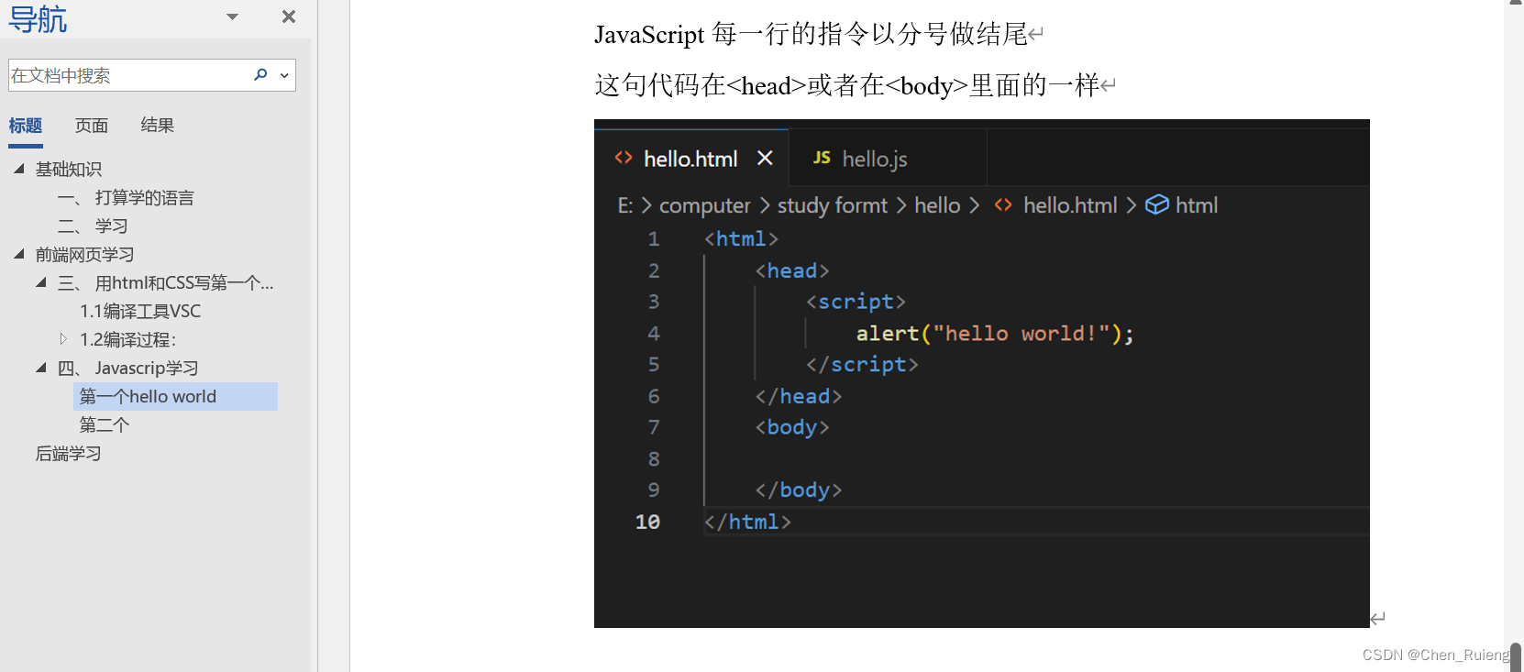Click the hello.html editor tab
Viewport: 1524px width, 672px height.
coord(690,160)
